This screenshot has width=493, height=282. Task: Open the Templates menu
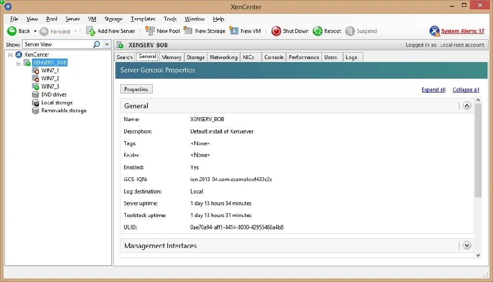143,19
